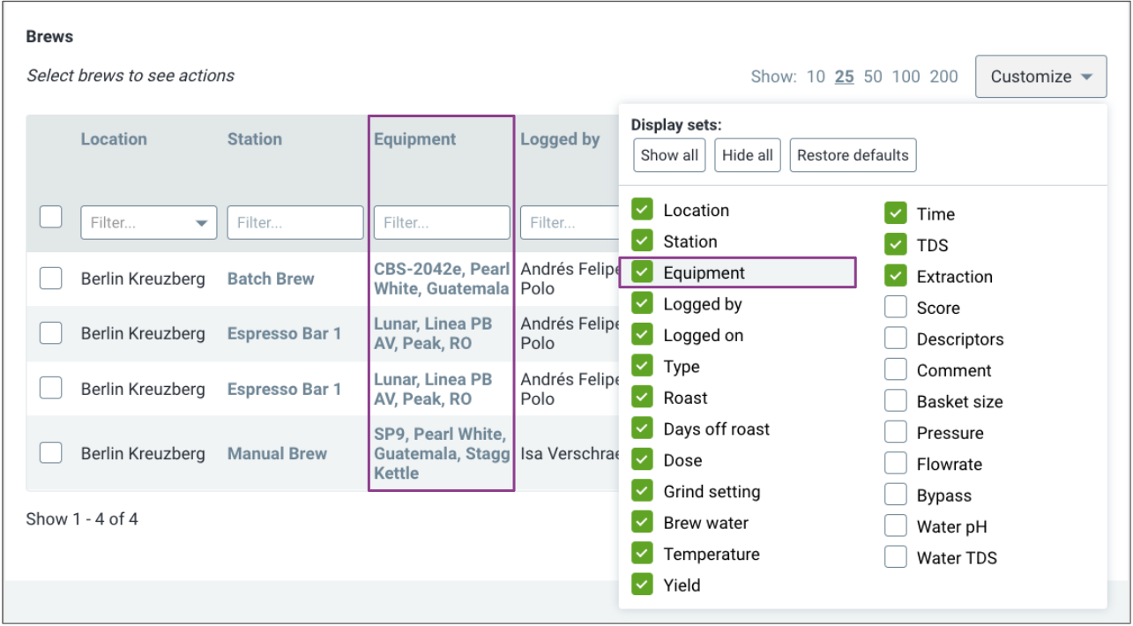Screen dimensions: 1133x626
Task: Click the Equipment filter input field
Action: (442, 222)
